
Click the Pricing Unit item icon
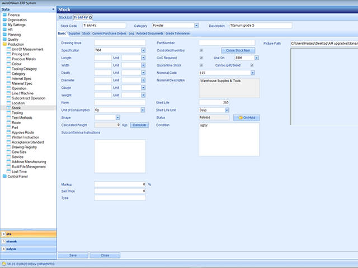9,54
